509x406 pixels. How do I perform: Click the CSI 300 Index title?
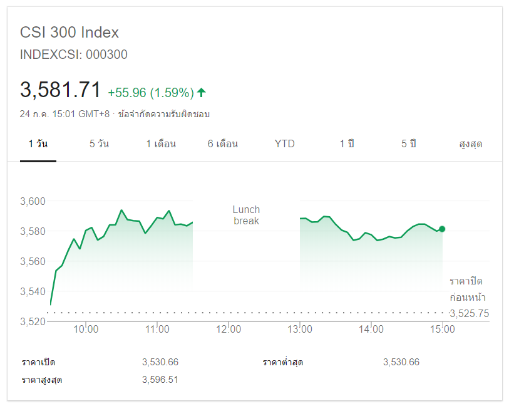point(69,33)
